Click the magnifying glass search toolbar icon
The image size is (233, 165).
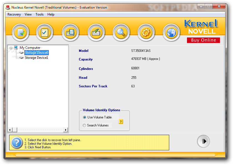click(121, 32)
